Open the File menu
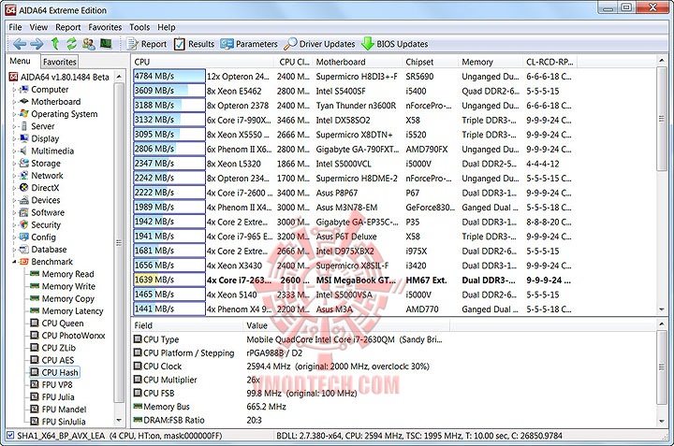674x446 pixels. (x=15, y=27)
